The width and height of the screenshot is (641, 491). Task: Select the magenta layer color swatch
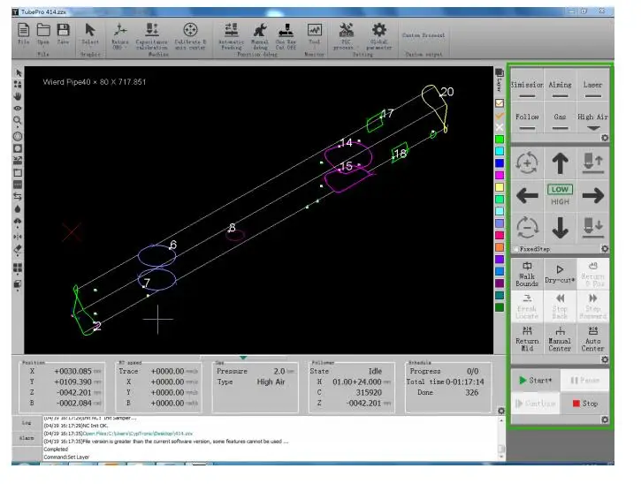(x=500, y=175)
